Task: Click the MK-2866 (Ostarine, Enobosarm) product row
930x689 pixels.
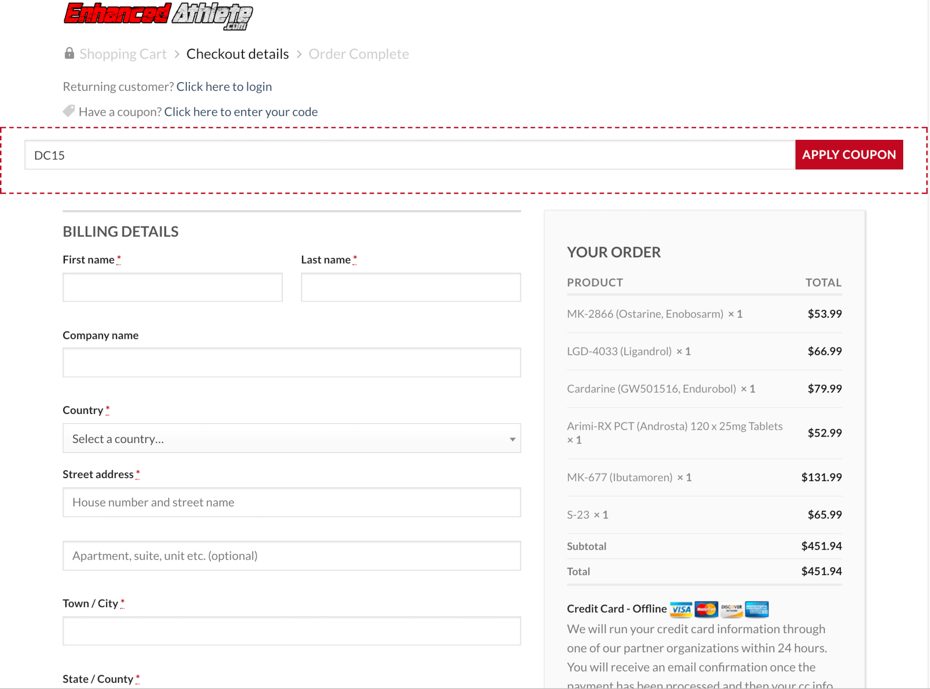Action: [704, 314]
